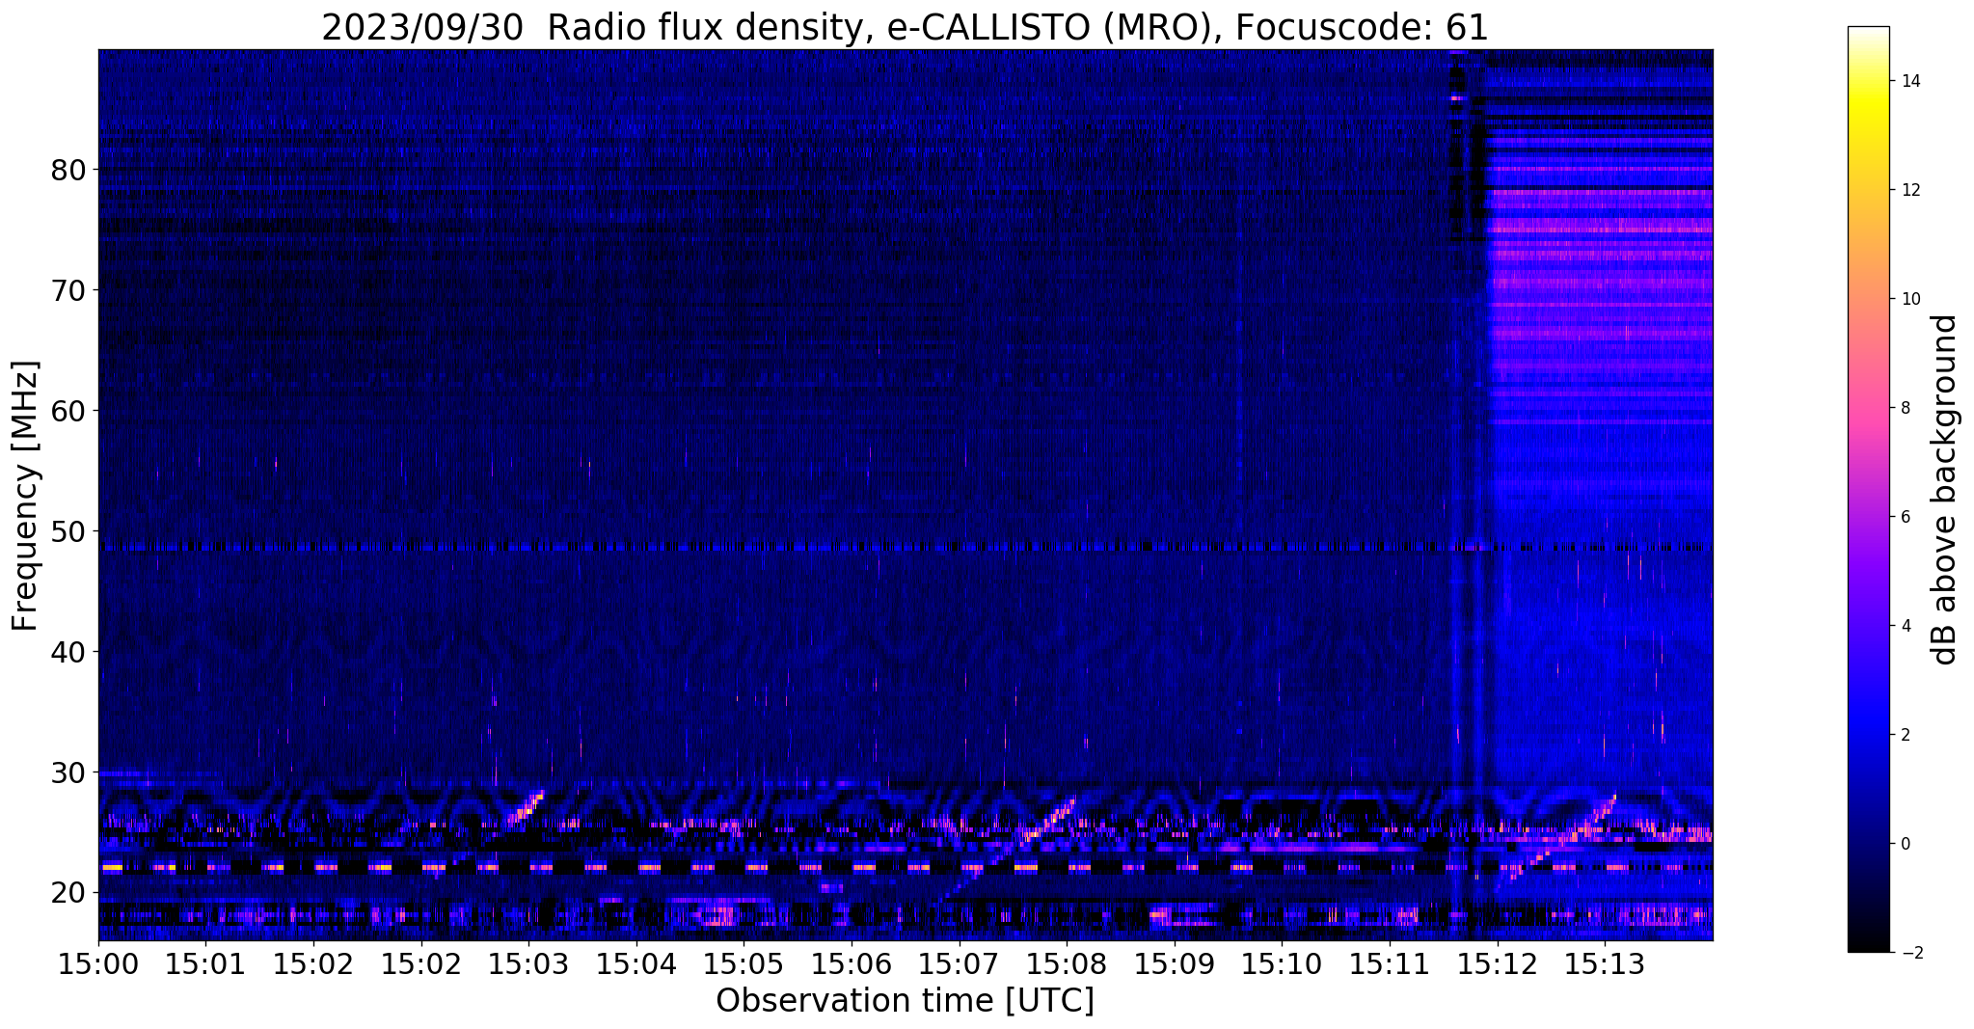The width and height of the screenshot is (1974, 1029).
Task: Click the 40 MHz frequency tick label
Action: click(x=67, y=651)
